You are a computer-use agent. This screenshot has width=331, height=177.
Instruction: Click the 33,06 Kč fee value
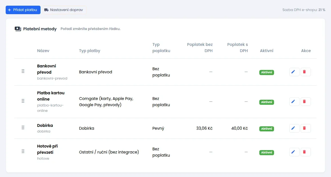[x=204, y=128]
